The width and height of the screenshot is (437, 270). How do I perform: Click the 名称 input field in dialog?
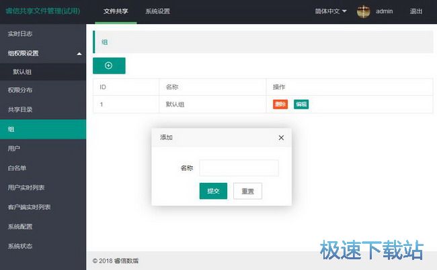239,167
